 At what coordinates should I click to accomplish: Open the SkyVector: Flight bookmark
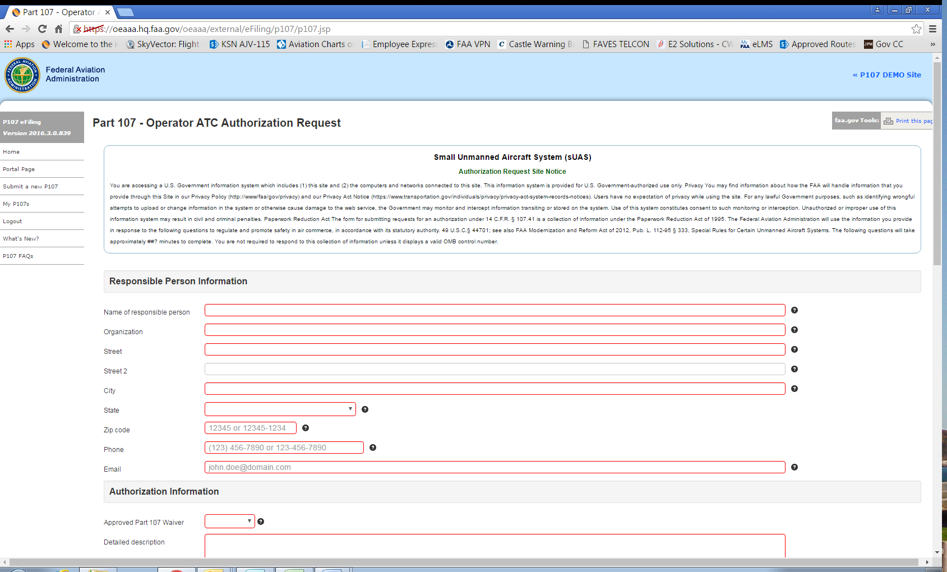(163, 44)
